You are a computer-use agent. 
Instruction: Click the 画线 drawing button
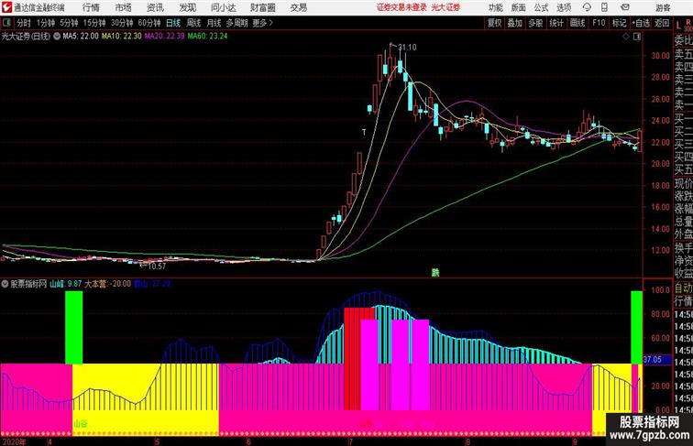(577, 23)
